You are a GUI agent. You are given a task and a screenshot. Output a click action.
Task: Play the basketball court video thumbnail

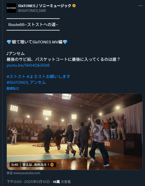[75, 132]
